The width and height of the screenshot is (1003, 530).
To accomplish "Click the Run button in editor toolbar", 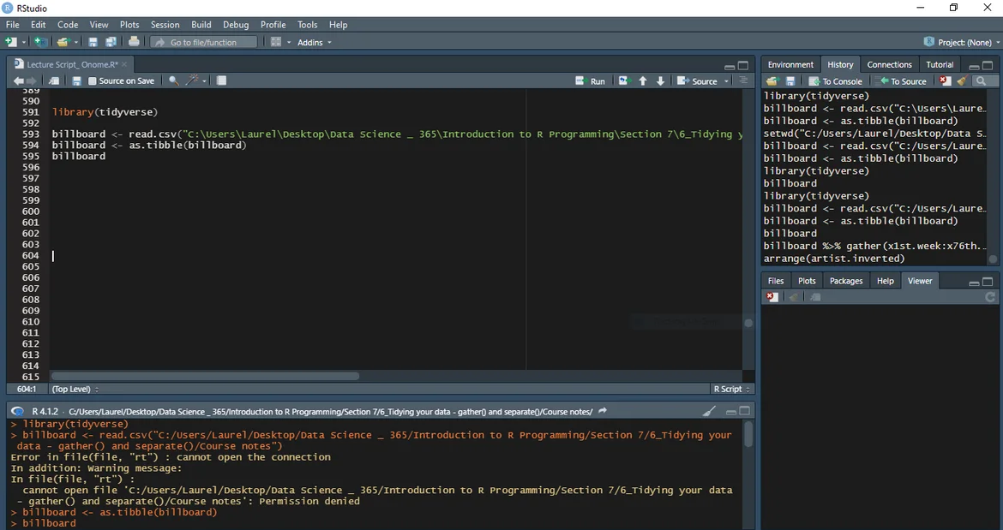I will pos(590,81).
